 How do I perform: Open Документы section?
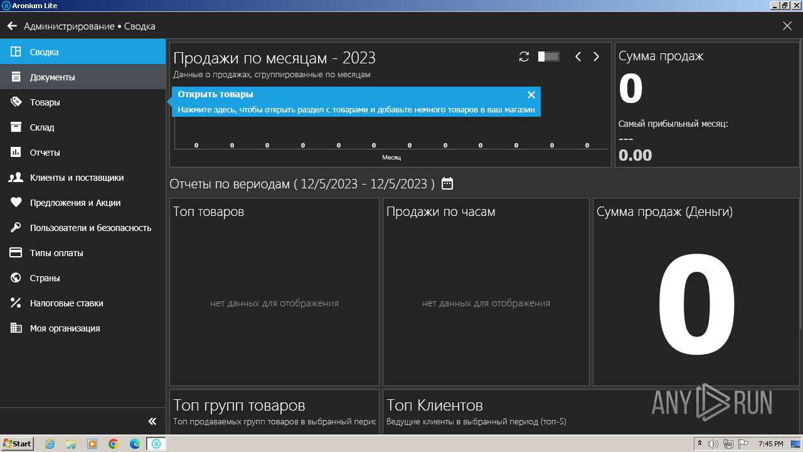(x=83, y=77)
